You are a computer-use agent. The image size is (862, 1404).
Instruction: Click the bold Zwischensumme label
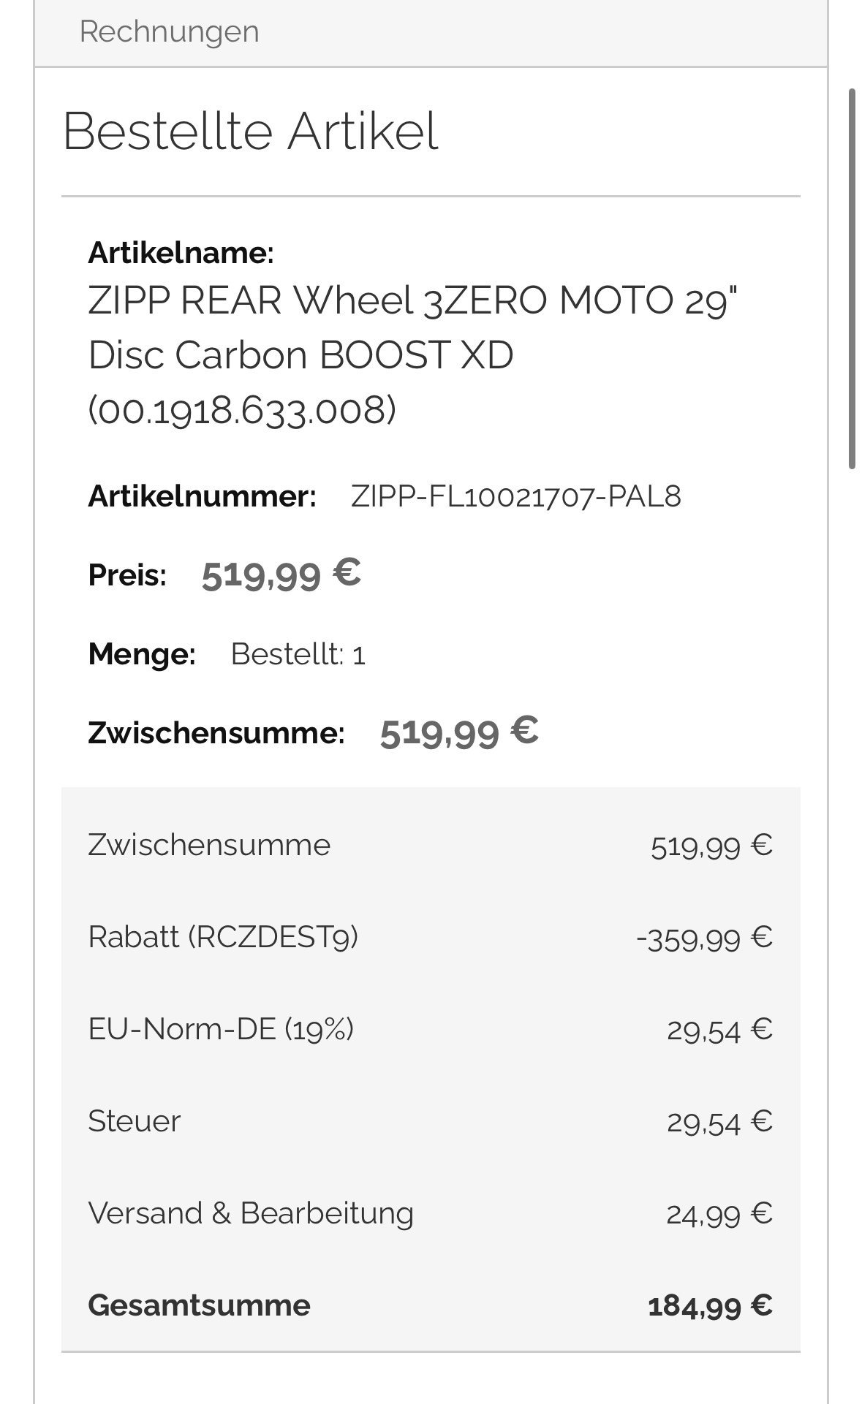(x=216, y=732)
